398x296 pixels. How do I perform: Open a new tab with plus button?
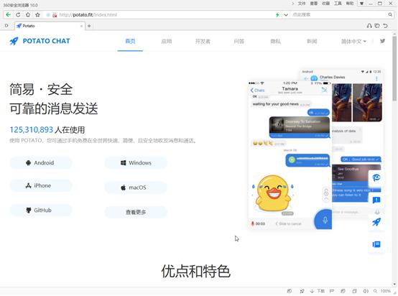coord(89,26)
